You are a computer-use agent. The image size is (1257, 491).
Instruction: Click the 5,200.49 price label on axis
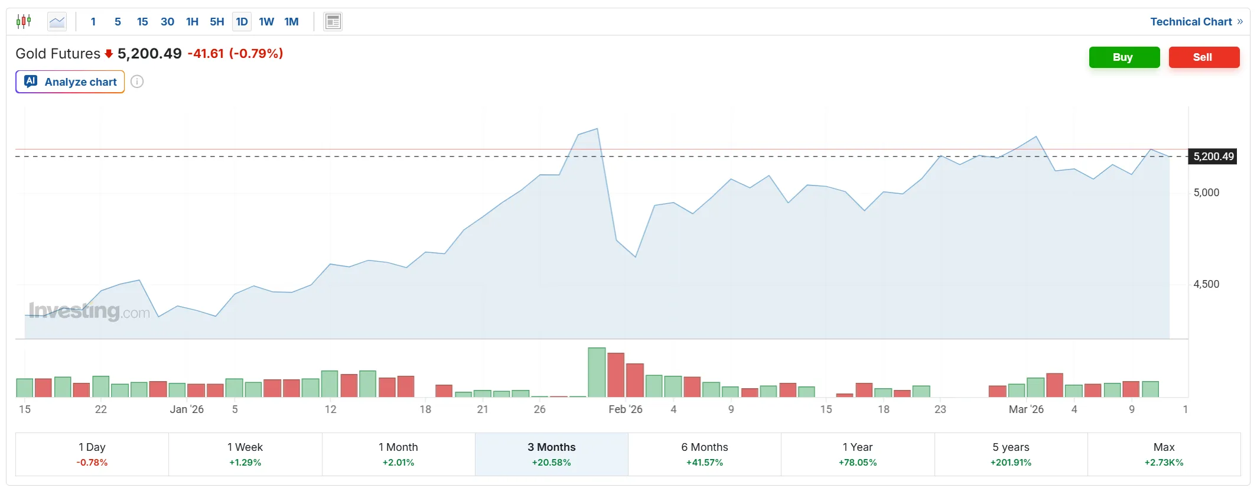(x=1213, y=157)
